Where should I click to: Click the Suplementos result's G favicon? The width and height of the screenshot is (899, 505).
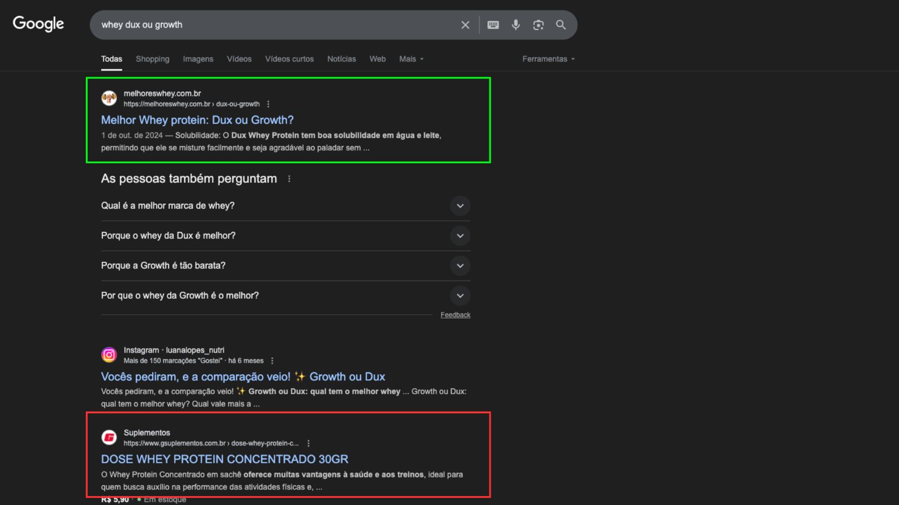(108, 437)
